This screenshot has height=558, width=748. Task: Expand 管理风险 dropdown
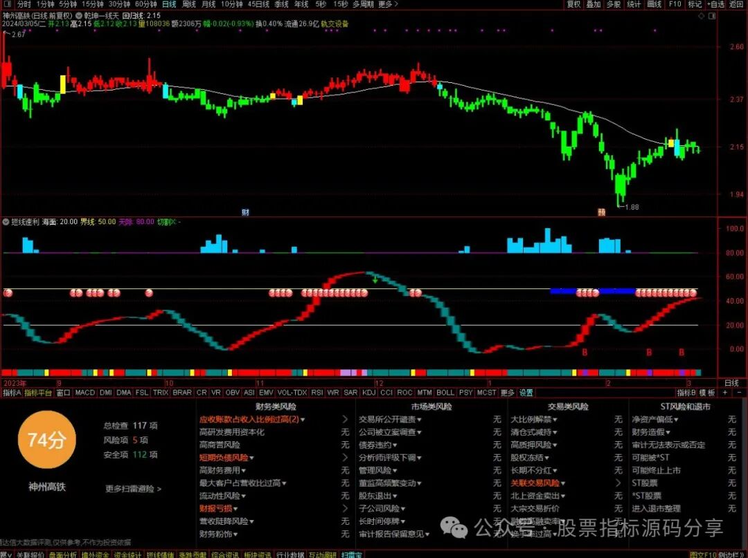tap(395, 471)
